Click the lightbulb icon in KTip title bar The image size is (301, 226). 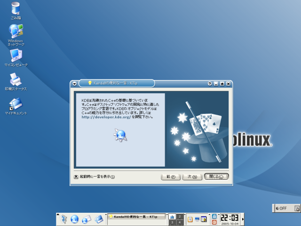tap(90, 83)
